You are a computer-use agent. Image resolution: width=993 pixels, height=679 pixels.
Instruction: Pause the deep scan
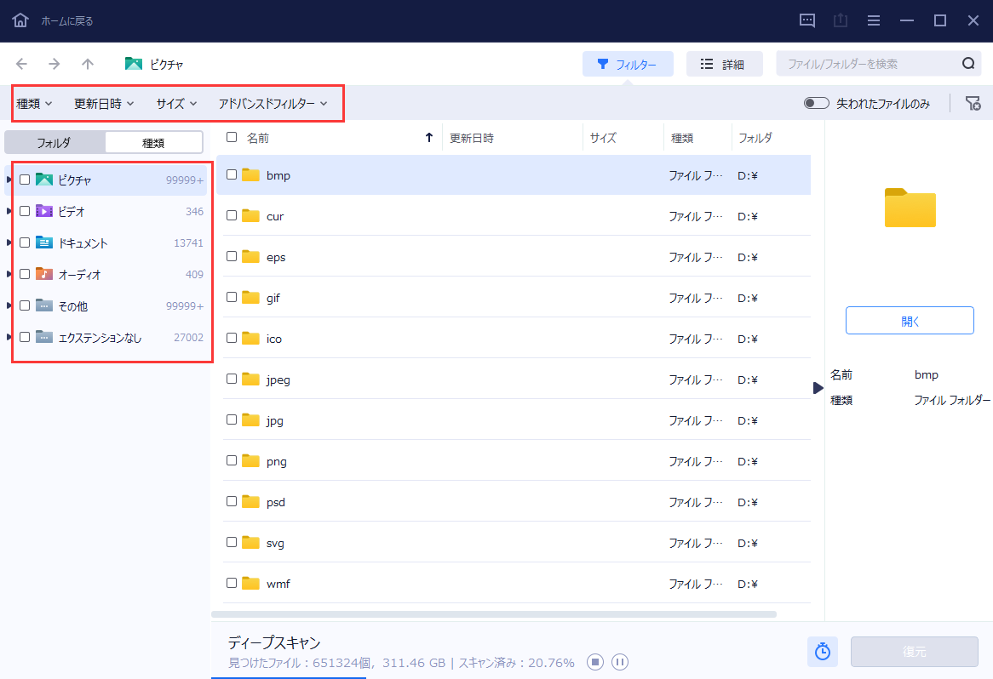tap(620, 662)
